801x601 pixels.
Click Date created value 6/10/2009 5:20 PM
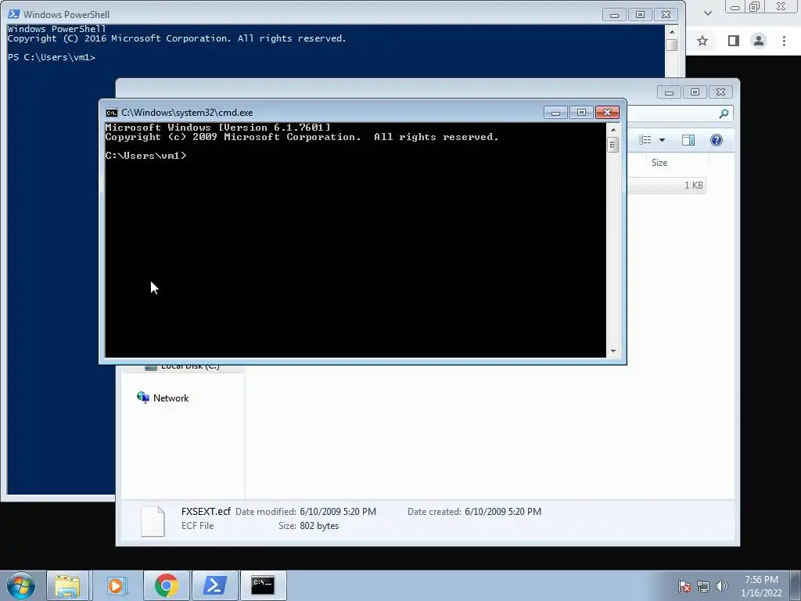point(503,512)
